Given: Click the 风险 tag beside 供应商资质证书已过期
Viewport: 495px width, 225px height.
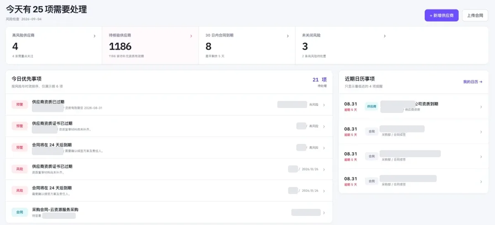Looking at the screenshot, I should pos(19,169).
